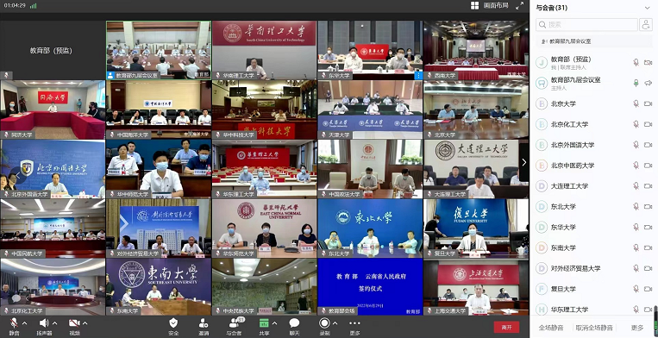Image resolution: width=658 pixels, height=338 pixels.
Task: Expand the arrow next to 静音 microphone
Action: 24,322
